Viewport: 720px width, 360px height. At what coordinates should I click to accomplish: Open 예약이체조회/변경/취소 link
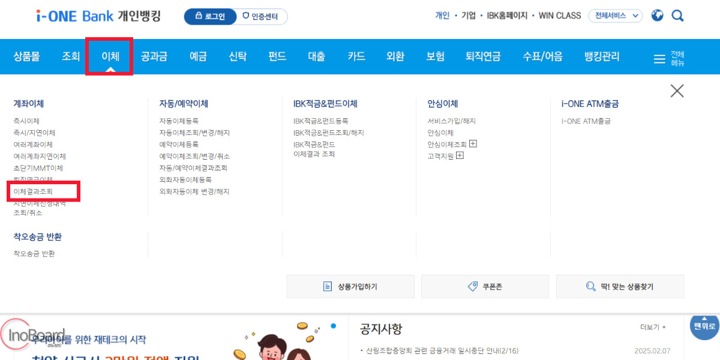[194, 156]
